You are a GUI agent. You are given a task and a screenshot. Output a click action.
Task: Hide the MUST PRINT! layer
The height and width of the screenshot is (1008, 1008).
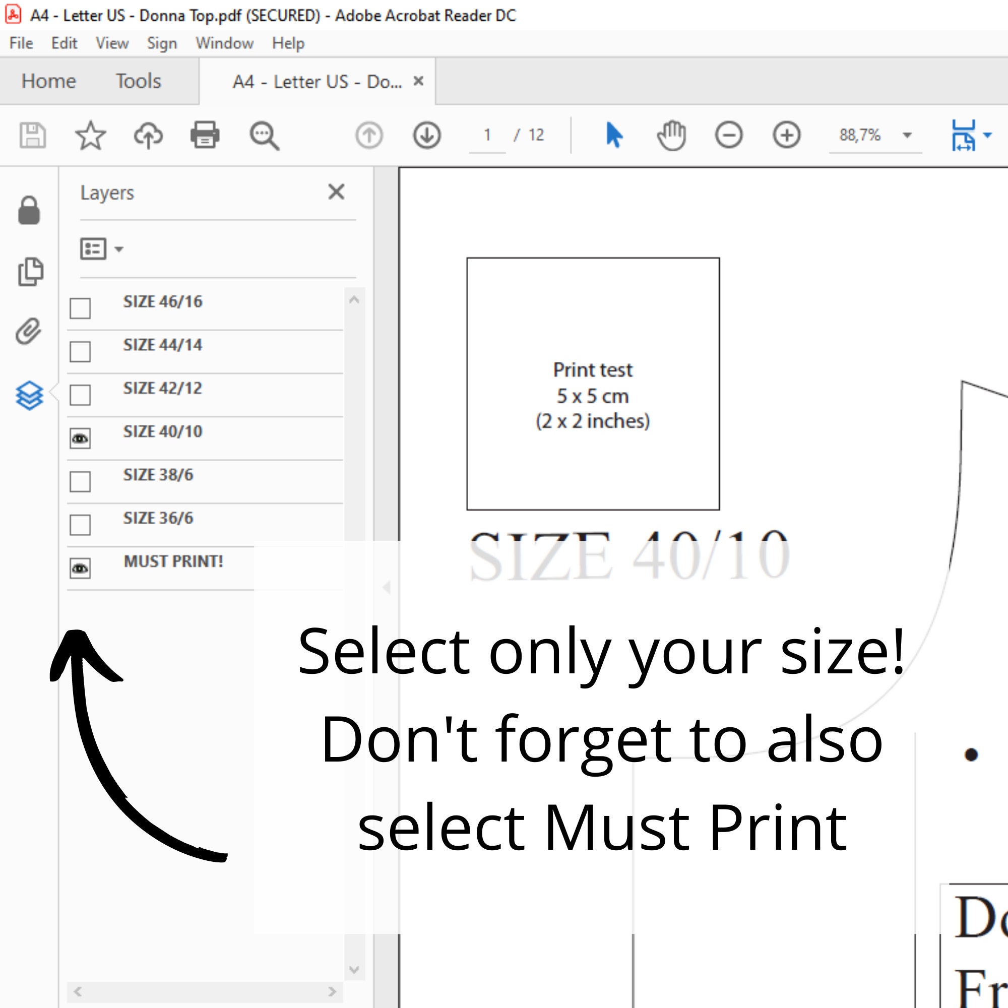tap(80, 568)
